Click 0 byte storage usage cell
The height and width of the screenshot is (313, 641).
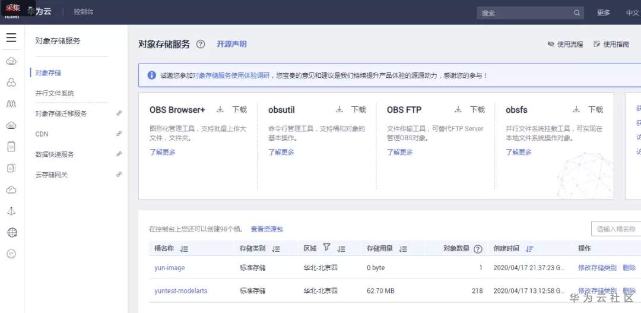point(376,268)
